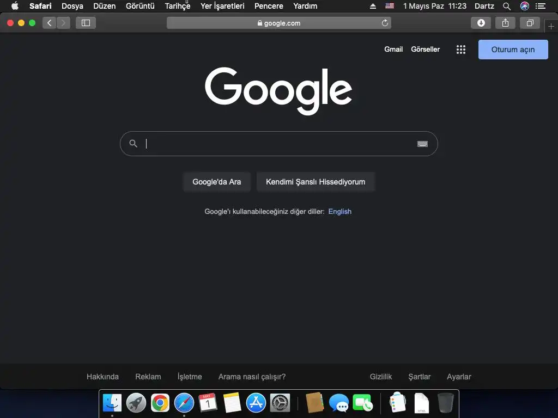Open the Safari app menu

point(40,6)
